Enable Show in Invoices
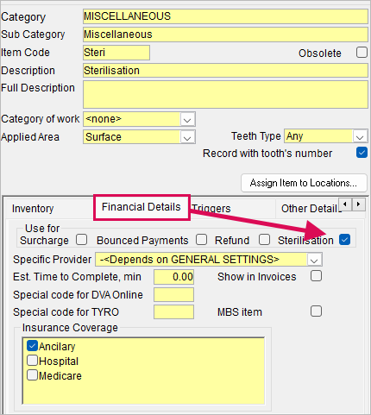 316,276
